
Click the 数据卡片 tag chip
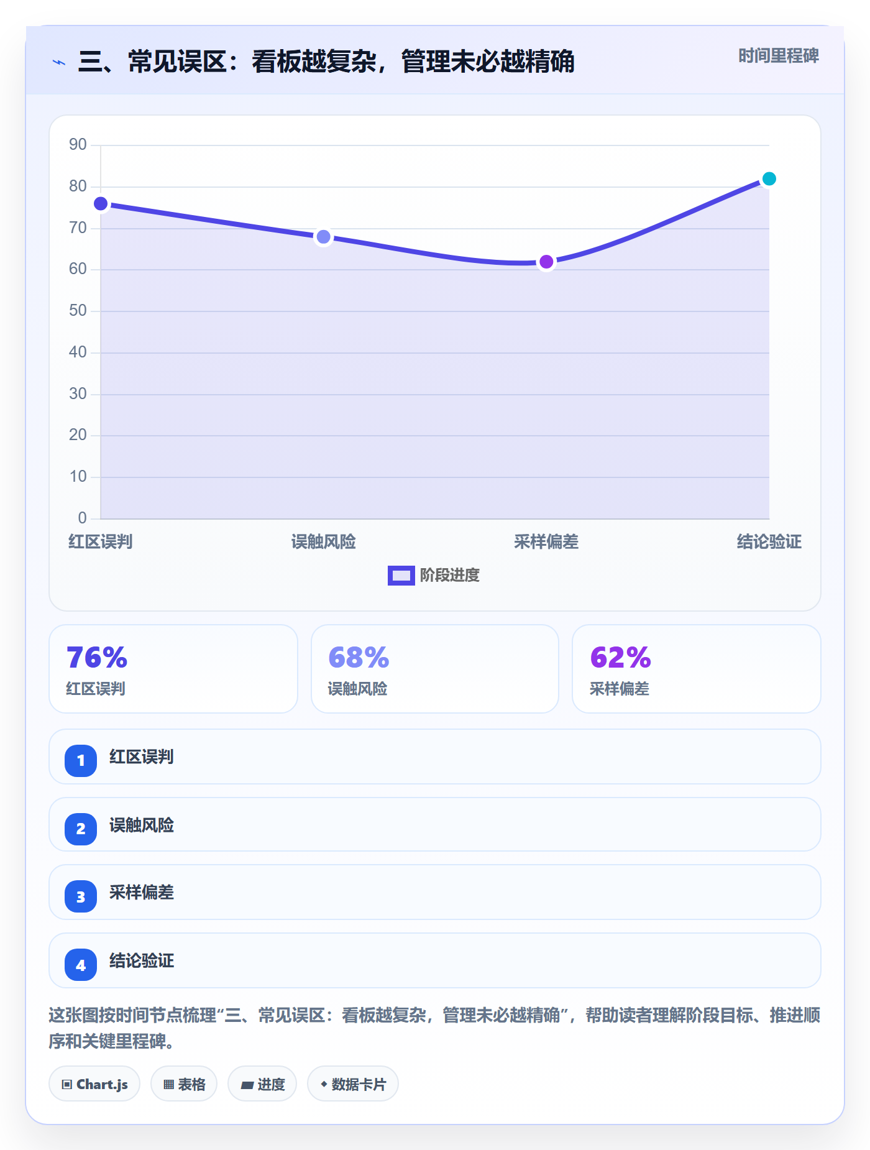pyautogui.click(x=353, y=1084)
